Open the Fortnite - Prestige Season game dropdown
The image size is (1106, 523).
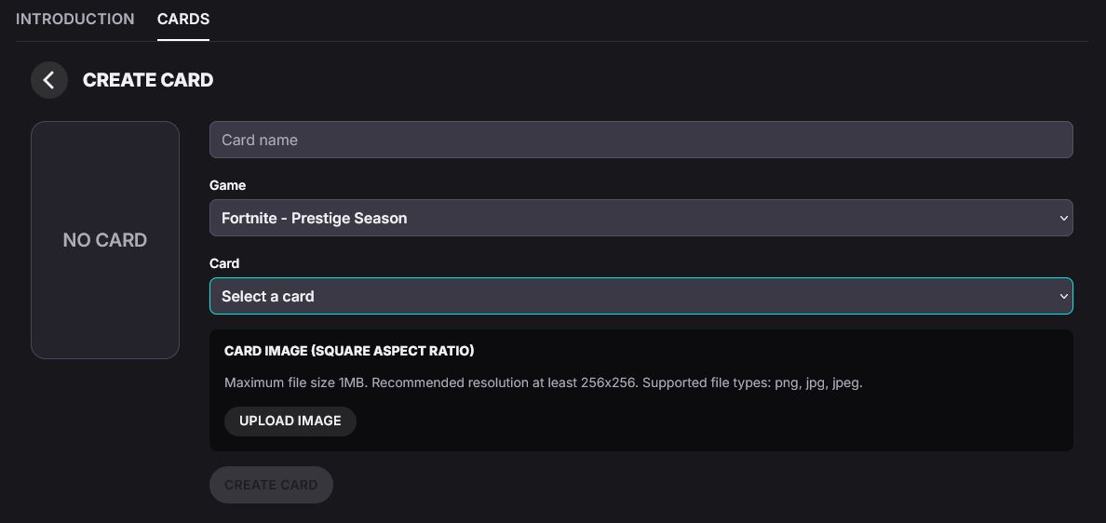pyautogui.click(x=641, y=218)
